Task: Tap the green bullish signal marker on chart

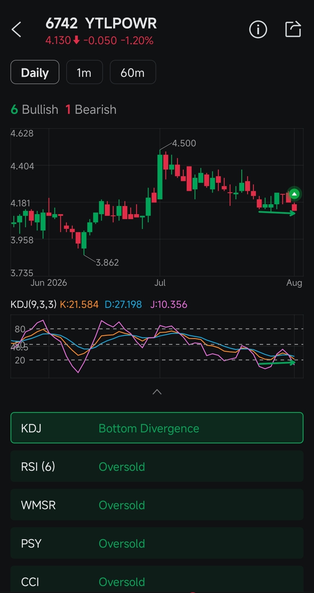Action: pyautogui.click(x=294, y=194)
